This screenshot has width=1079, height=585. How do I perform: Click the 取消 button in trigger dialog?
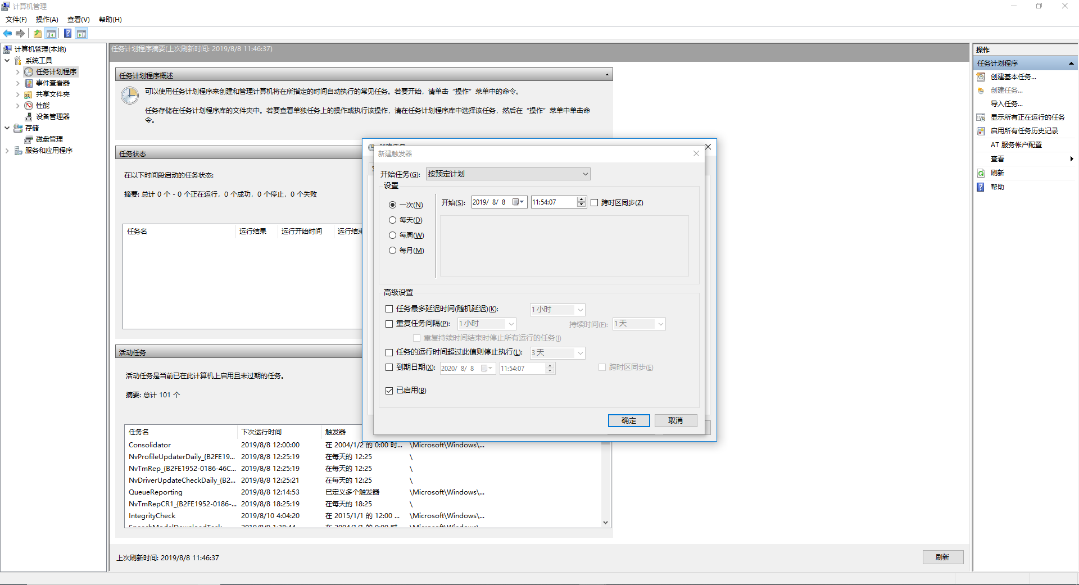(675, 421)
